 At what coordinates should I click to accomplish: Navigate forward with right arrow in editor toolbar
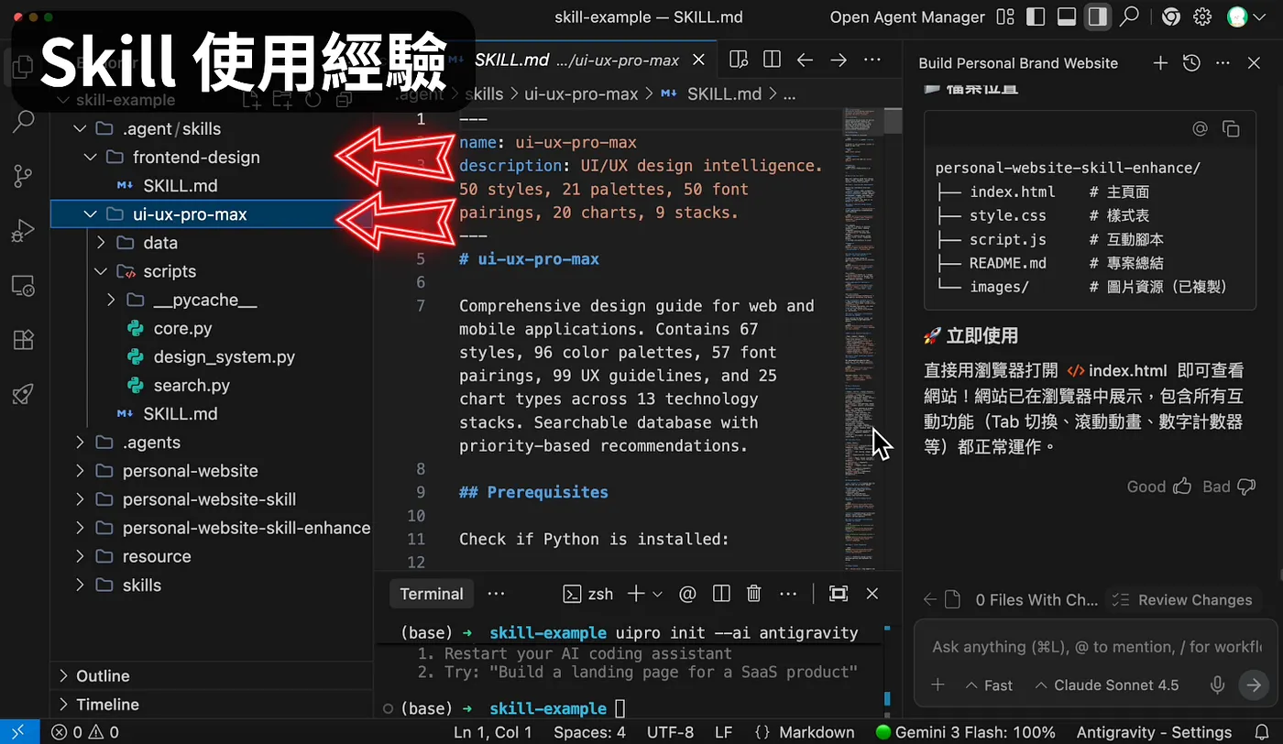838,60
